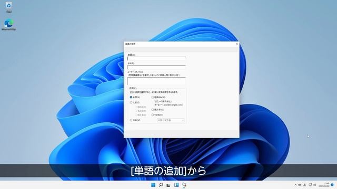Screen dimensions: 337x189
Task: Open the Windows Start menu
Action: tap(153, 185)
